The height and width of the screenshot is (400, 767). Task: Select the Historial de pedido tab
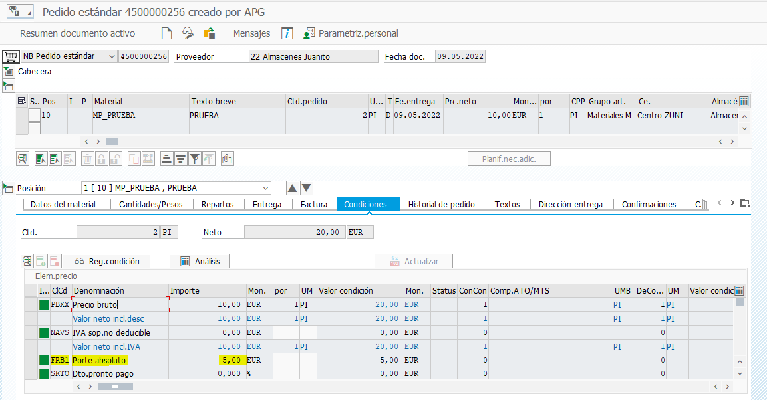tap(442, 204)
